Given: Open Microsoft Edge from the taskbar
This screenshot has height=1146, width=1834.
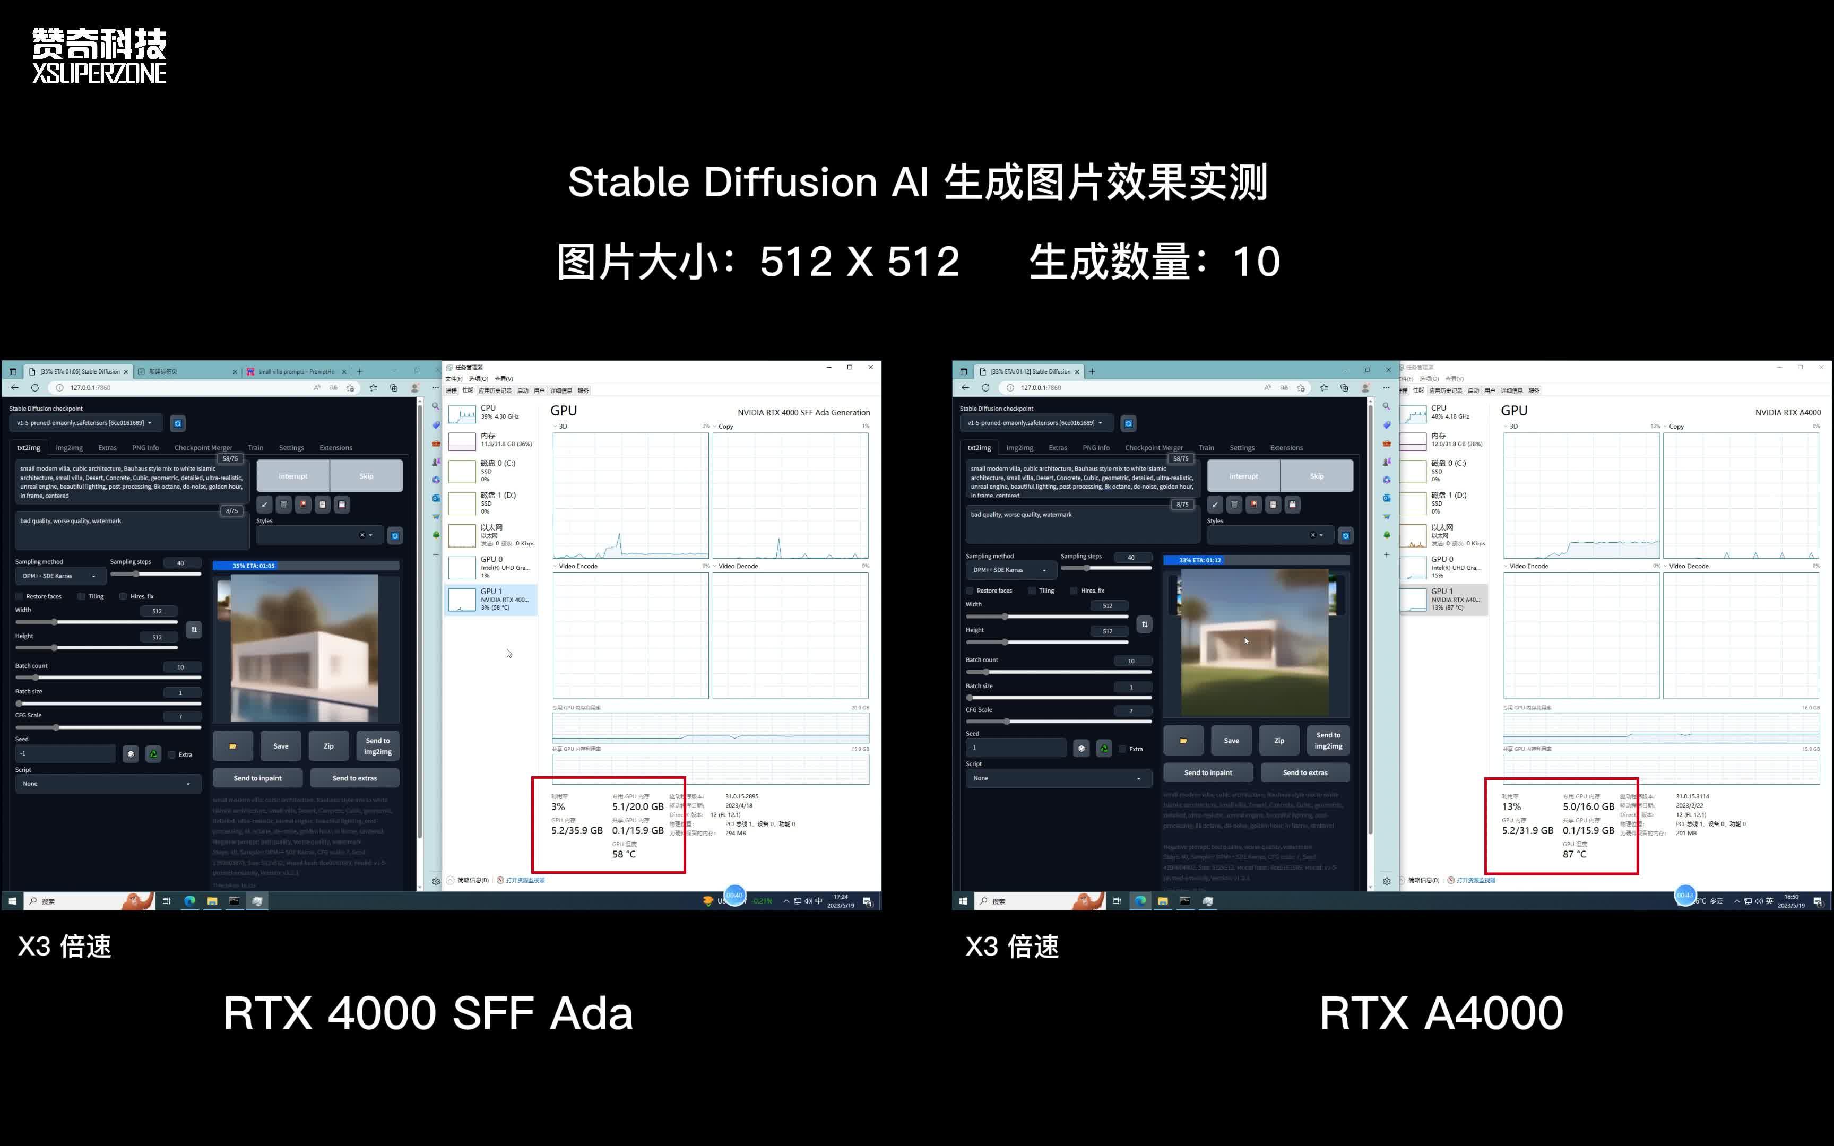Looking at the screenshot, I should (x=189, y=900).
